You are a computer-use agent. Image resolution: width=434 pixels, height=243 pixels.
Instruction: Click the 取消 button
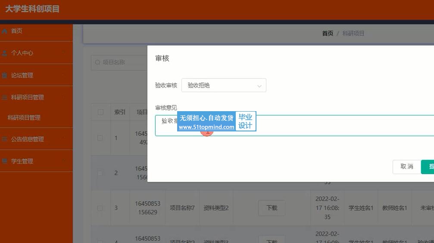pyautogui.click(x=406, y=167)
